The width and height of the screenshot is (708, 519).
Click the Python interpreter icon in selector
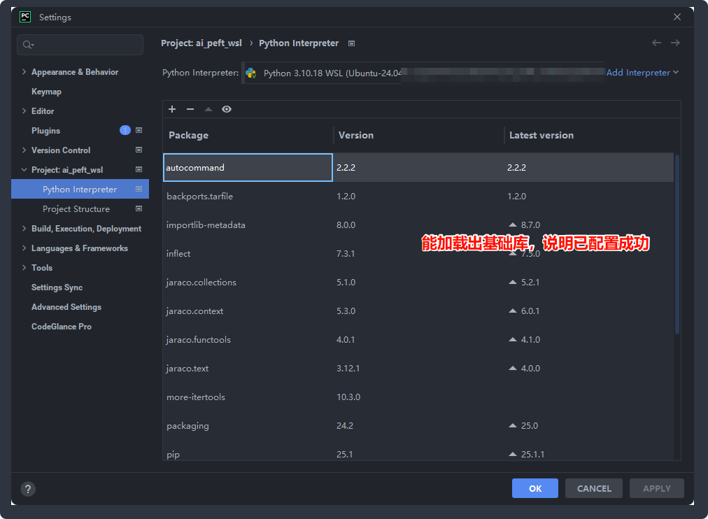click(x=251, y=73)
